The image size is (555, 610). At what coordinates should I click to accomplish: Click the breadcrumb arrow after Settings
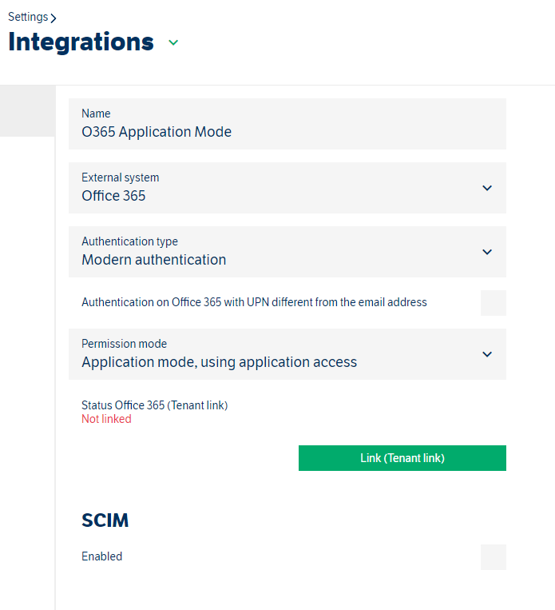(x=54, y=18)
